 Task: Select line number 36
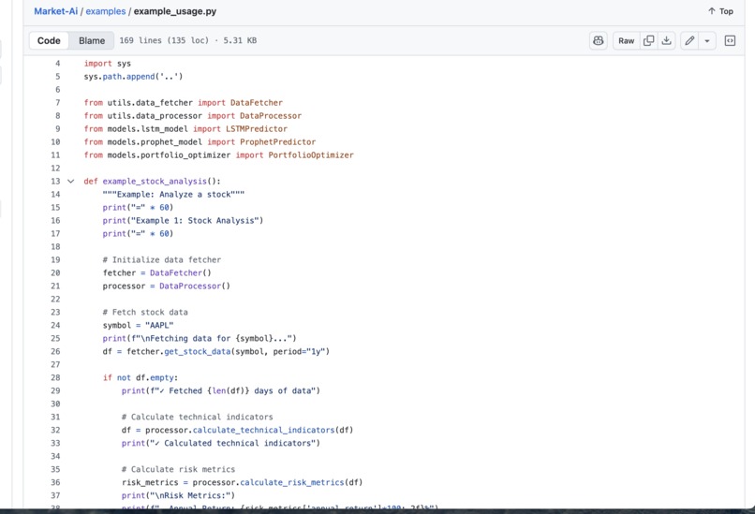point(55,482)
